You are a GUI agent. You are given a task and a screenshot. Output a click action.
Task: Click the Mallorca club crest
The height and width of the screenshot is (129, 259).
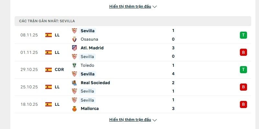click(74, 109)
